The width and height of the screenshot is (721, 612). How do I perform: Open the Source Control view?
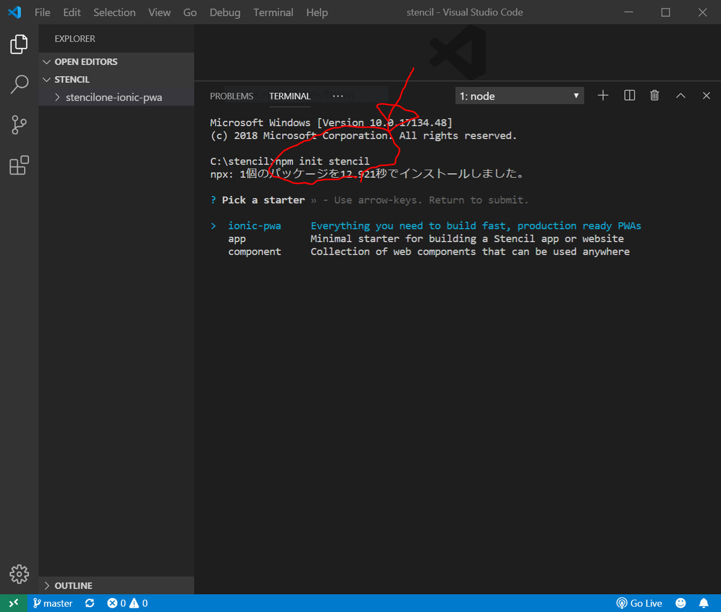tap(19, 125)
